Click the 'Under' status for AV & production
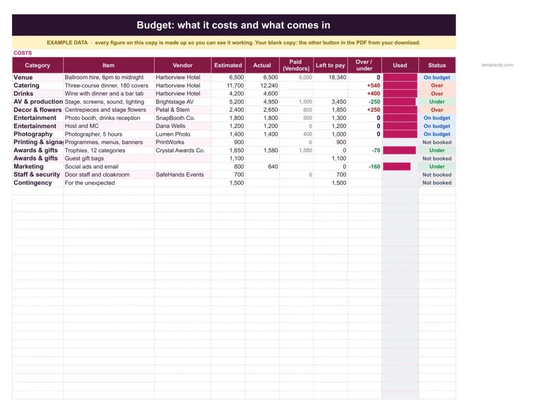Viewport: 533px width, 406px height. pos(437,101)
